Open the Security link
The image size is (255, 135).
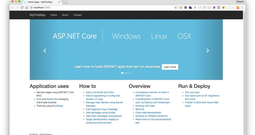click(140, 109)
